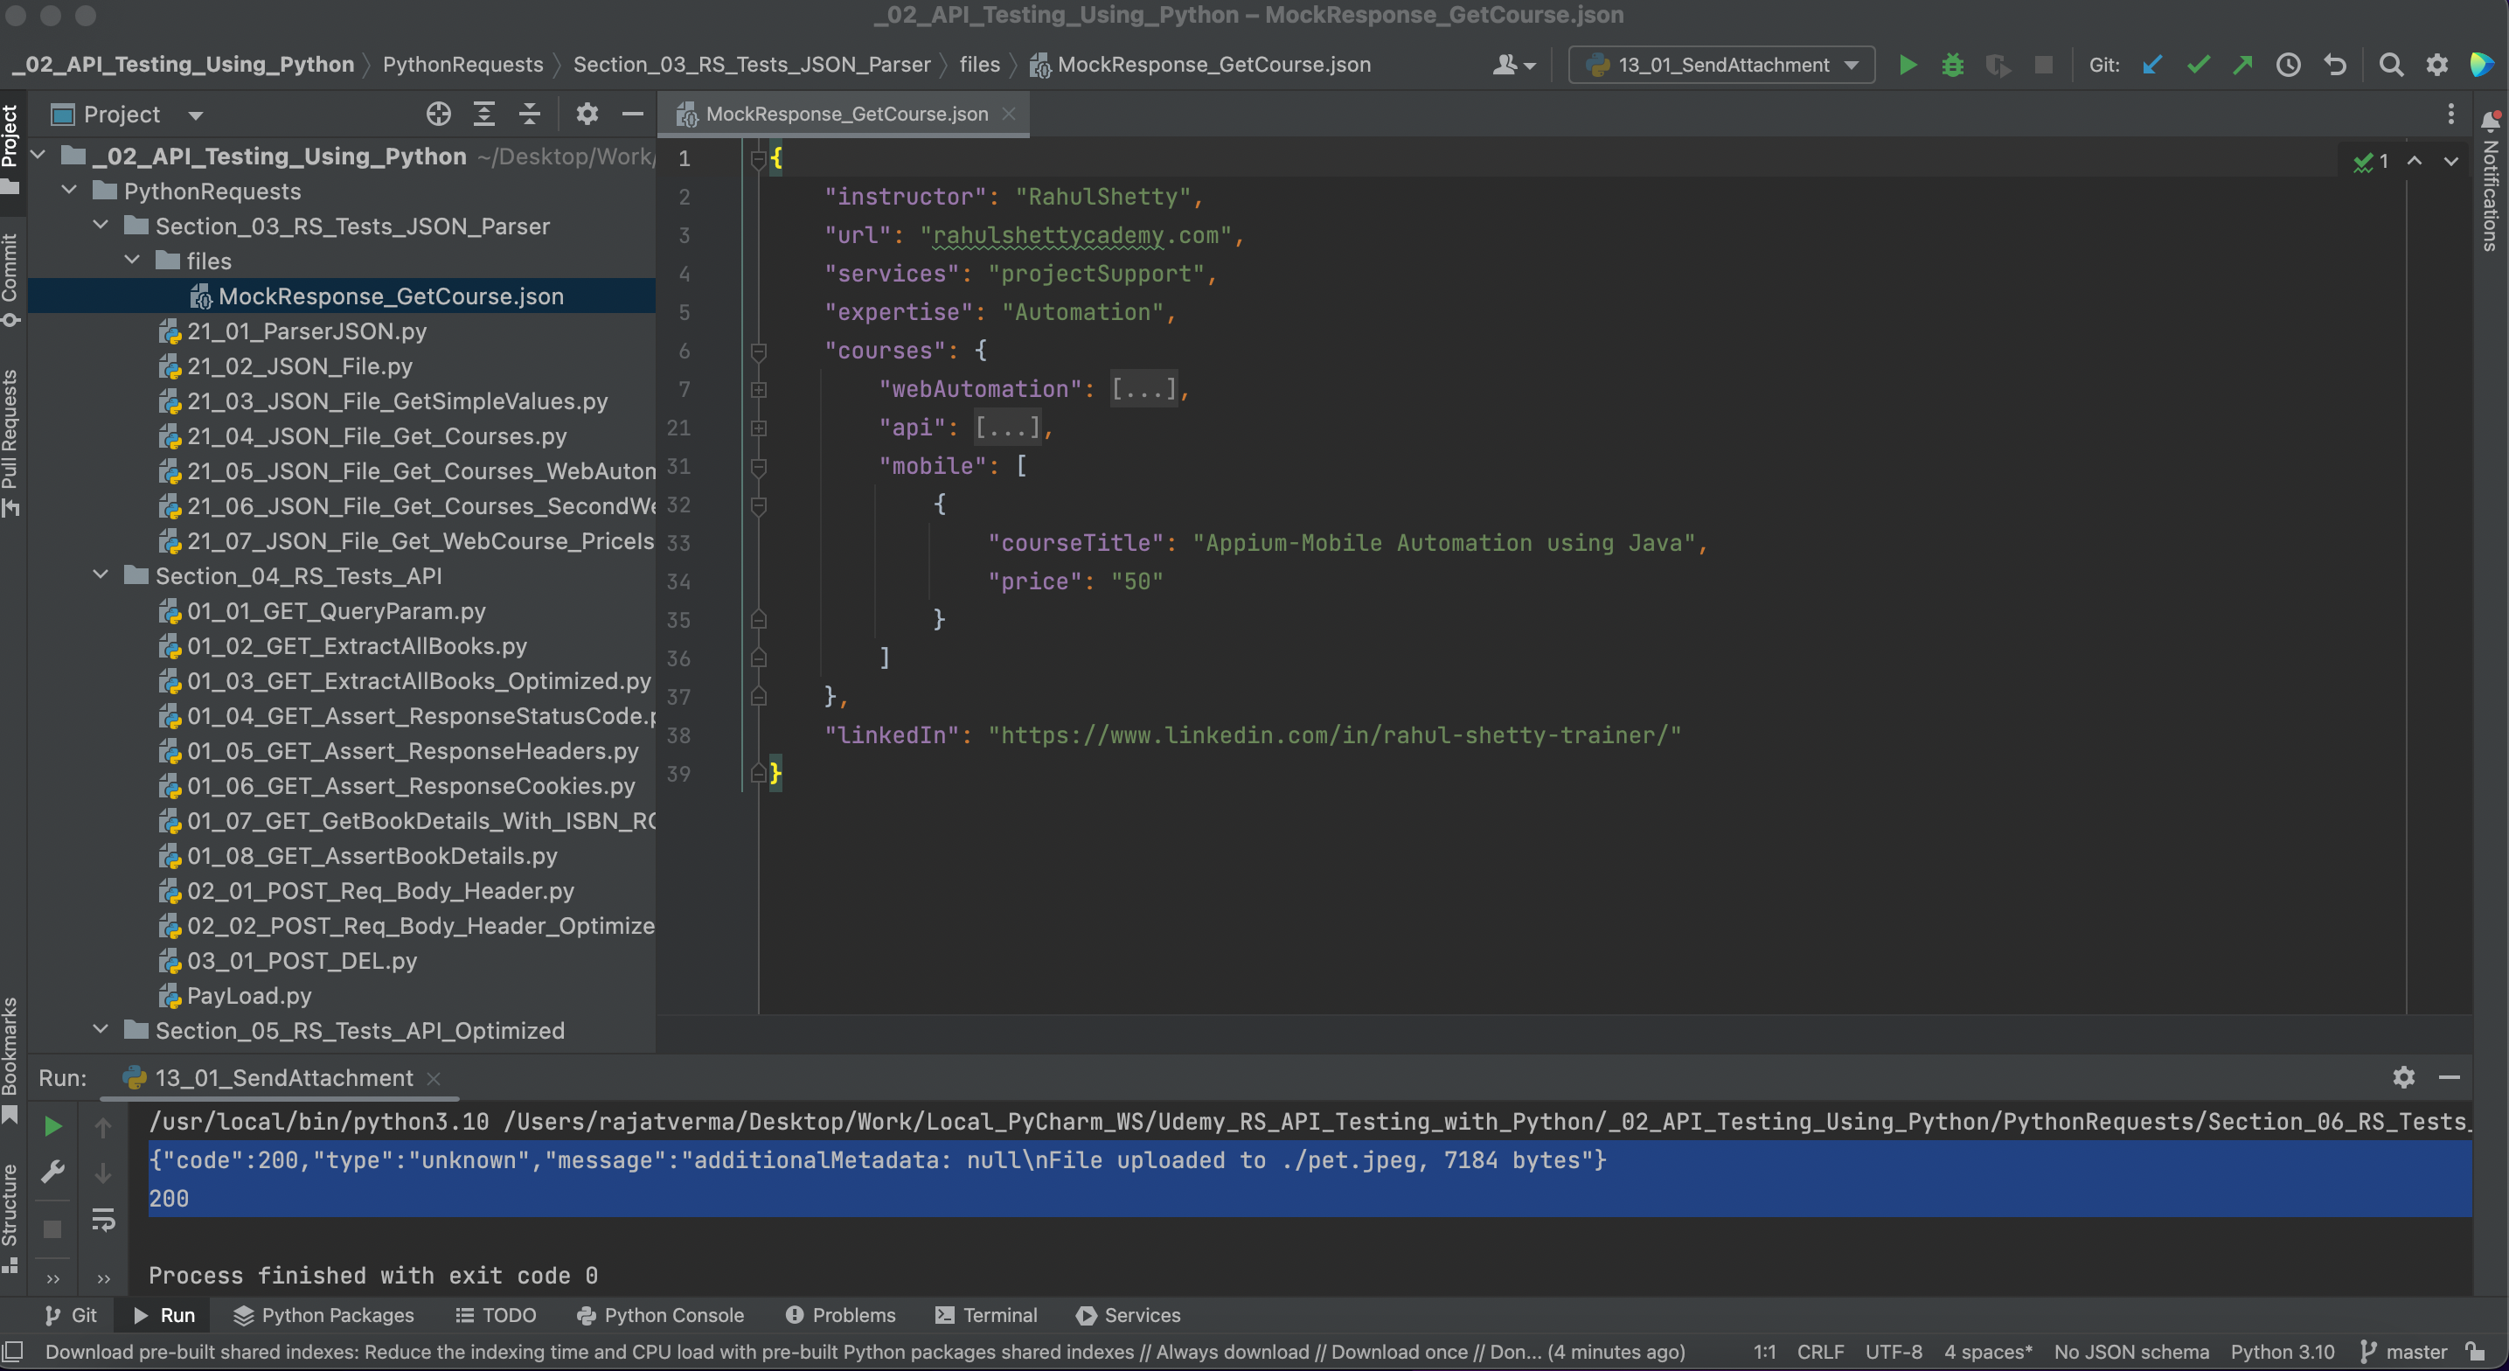Open the Pull Requests sidebar tab
Screen dimensions: 2509x1371
[x=10, y=443]
